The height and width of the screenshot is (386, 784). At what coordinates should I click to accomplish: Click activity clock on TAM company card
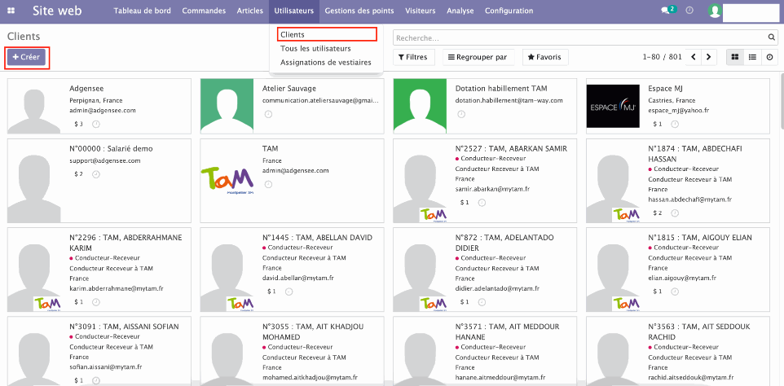[x=268, y=184]
